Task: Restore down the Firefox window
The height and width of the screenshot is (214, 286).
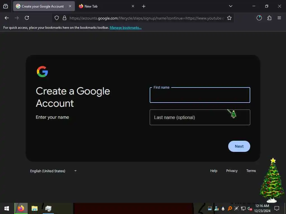Action: point(266,6)
